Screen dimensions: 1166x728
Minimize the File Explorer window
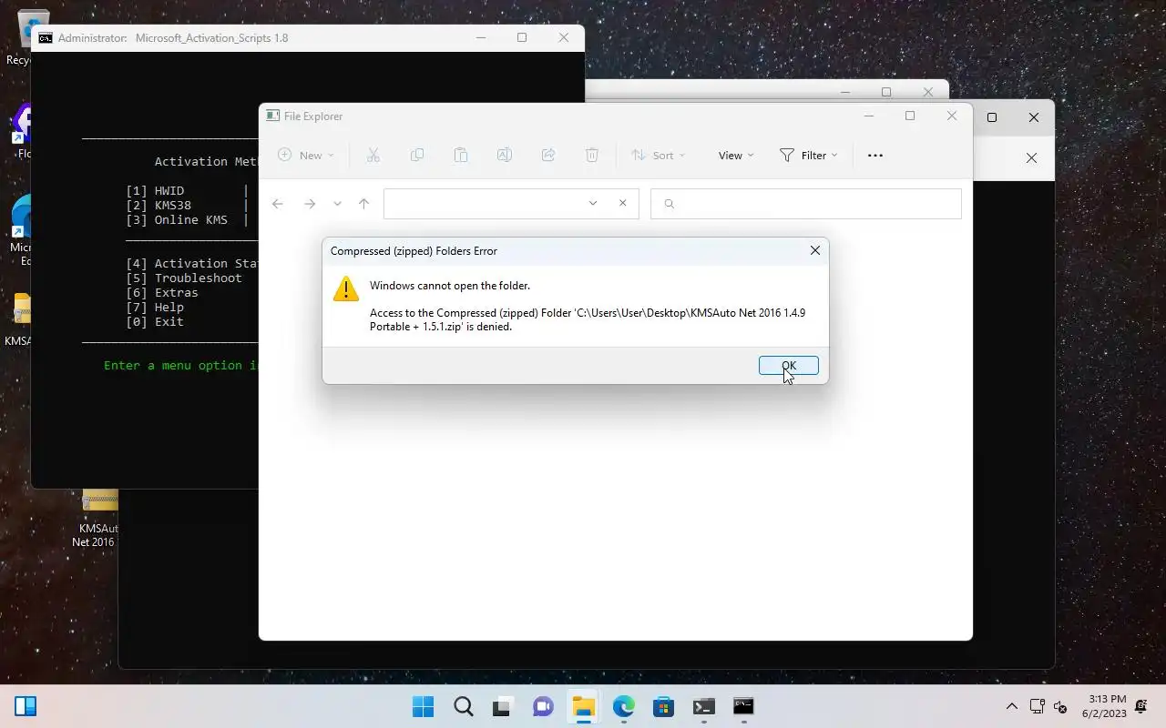869,116
